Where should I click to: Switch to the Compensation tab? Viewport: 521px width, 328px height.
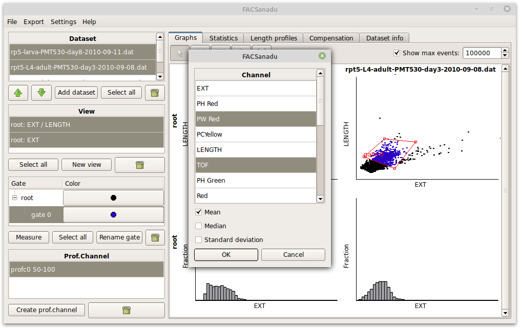click(331, 38)
